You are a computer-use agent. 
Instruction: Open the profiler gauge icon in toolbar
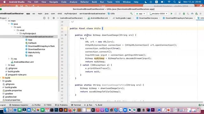point(192,14)
